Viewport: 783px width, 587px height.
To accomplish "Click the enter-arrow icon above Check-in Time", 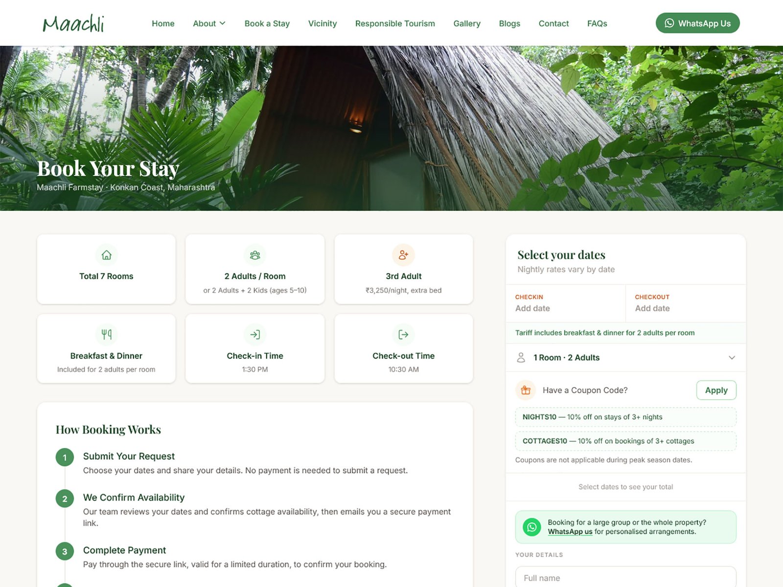I will tap(255, 335).
